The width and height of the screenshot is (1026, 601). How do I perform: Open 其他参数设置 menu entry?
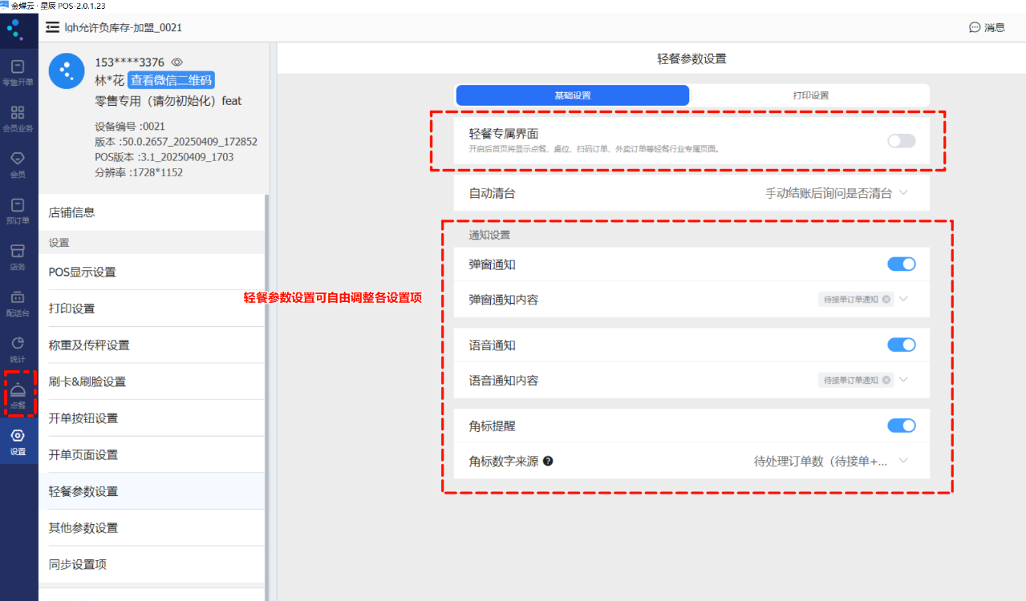pos(152,527)
